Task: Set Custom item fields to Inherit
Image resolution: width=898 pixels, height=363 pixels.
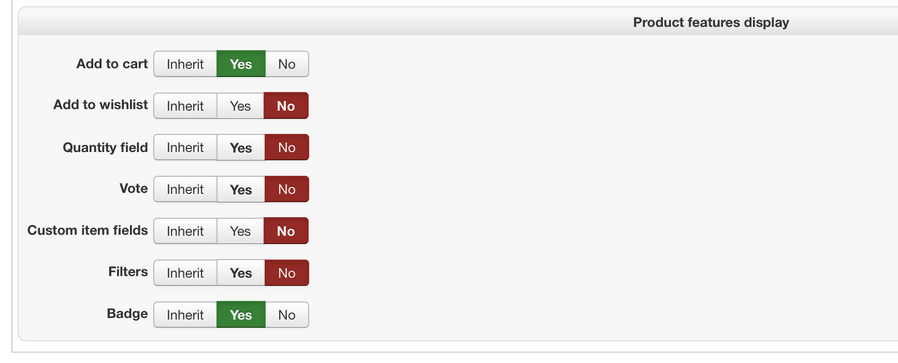Action: pos(185,231)
